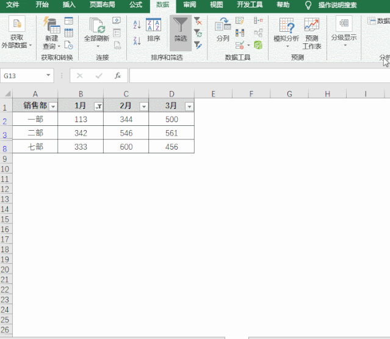Click cell with value 500
The height and width of the screenshot is (339, 390).
[172, 119]
